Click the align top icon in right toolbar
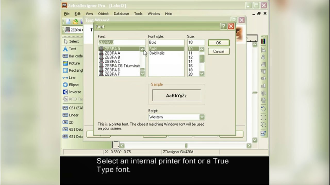Image resolution: width=330 pixels, height=185 pixels. 263,71
